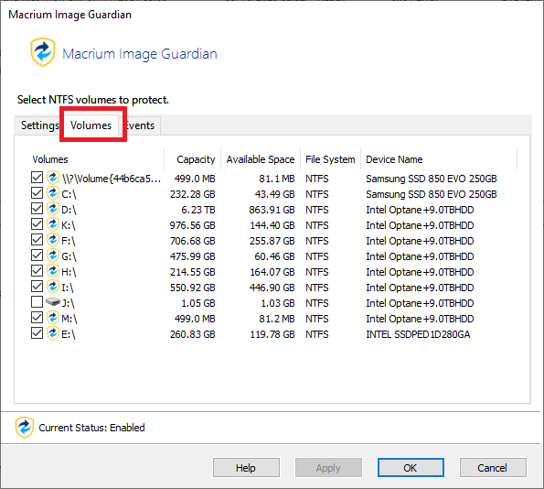Image resolution: width=544 pixels, height=489 pixels.
Task: Click the shield icon for the G:\ volume
Action: [x=53, y=255]
